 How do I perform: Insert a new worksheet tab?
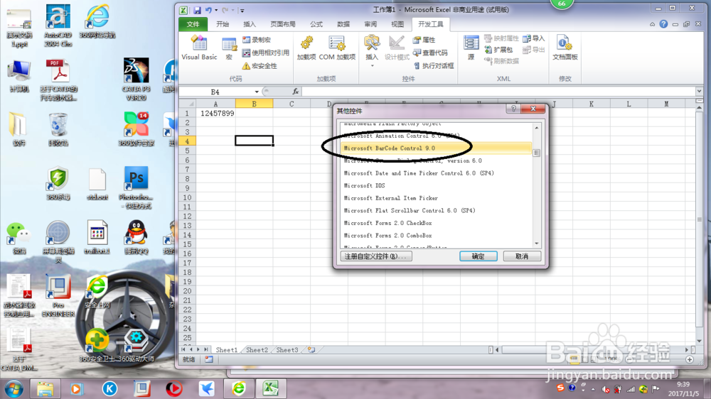point(311,350)
